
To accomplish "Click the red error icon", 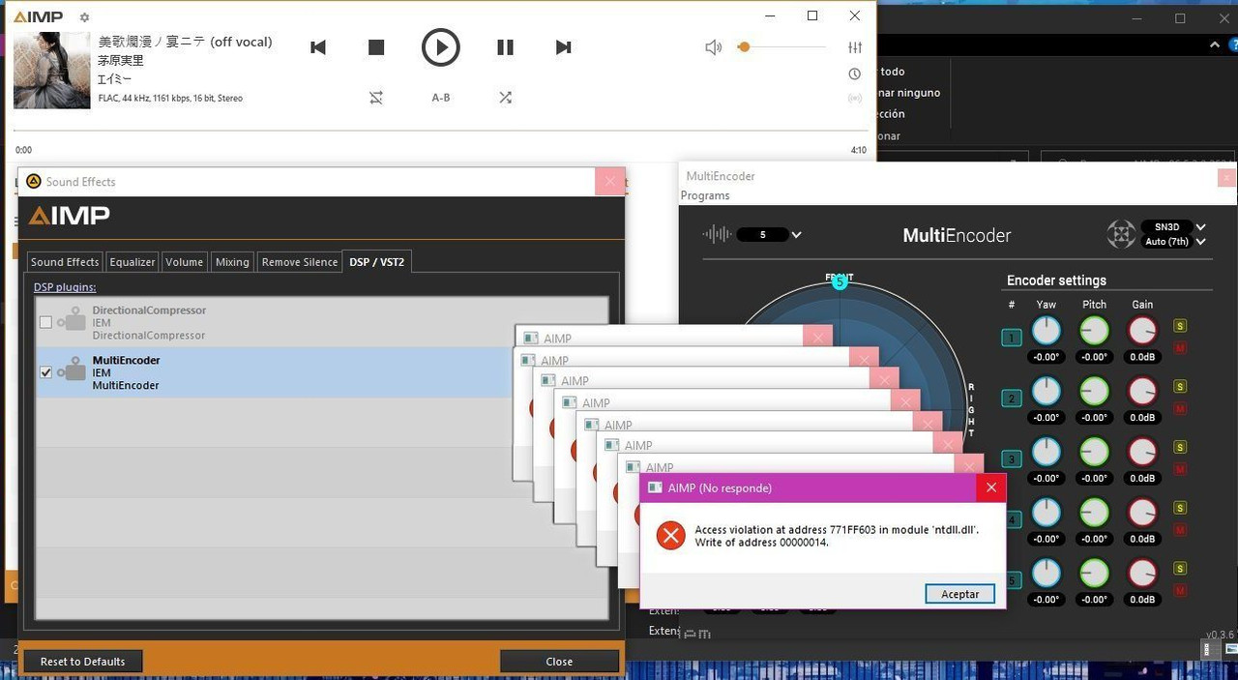I will click(x=670, y=535).
